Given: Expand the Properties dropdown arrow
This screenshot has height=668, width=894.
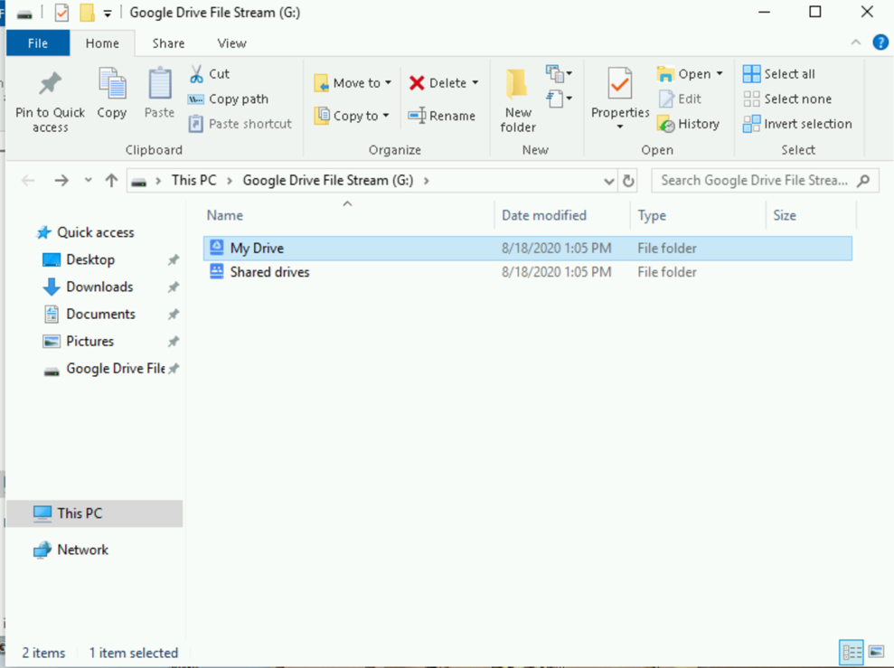Looking at the screenshot, I should (x=620, y=127).
